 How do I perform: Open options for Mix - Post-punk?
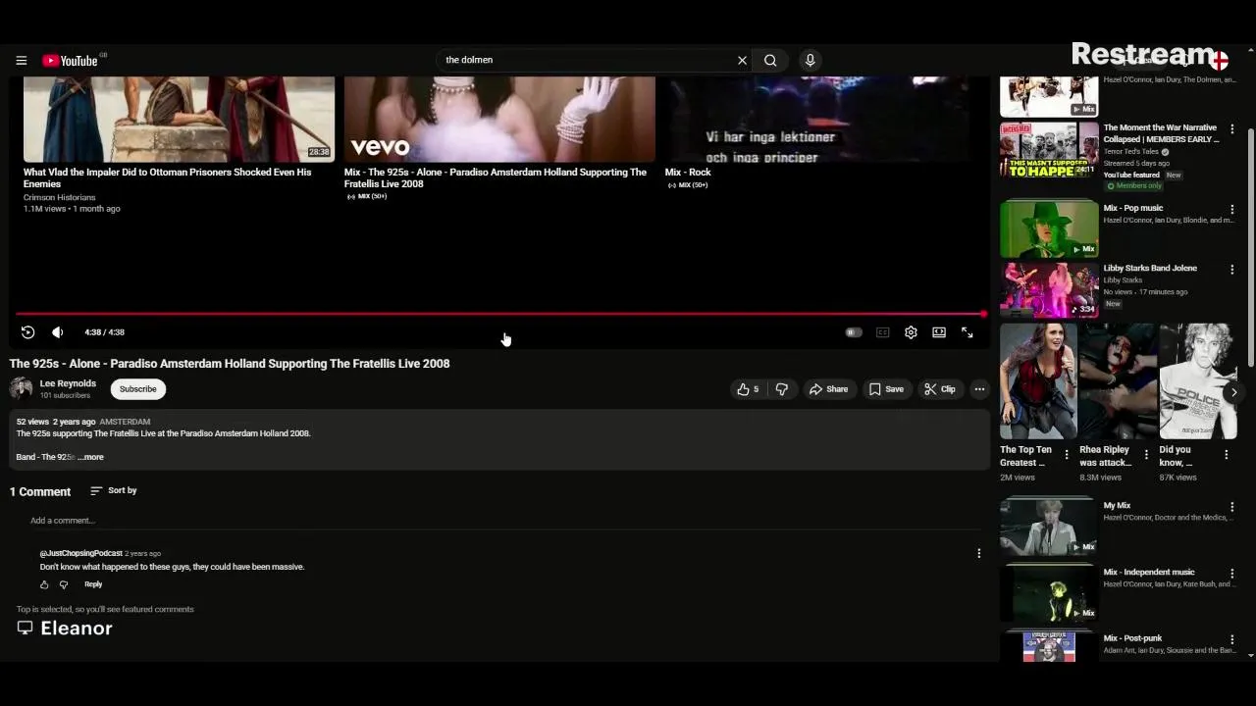(x=1232, y=639)
